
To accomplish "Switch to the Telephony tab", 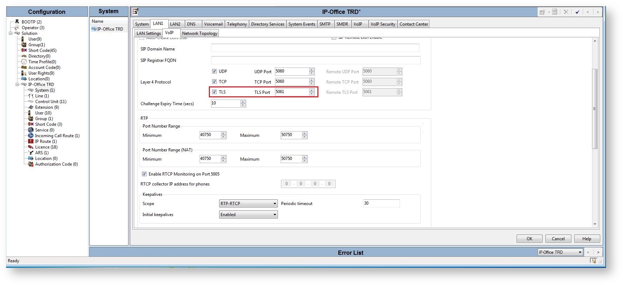I will (237, 24).
